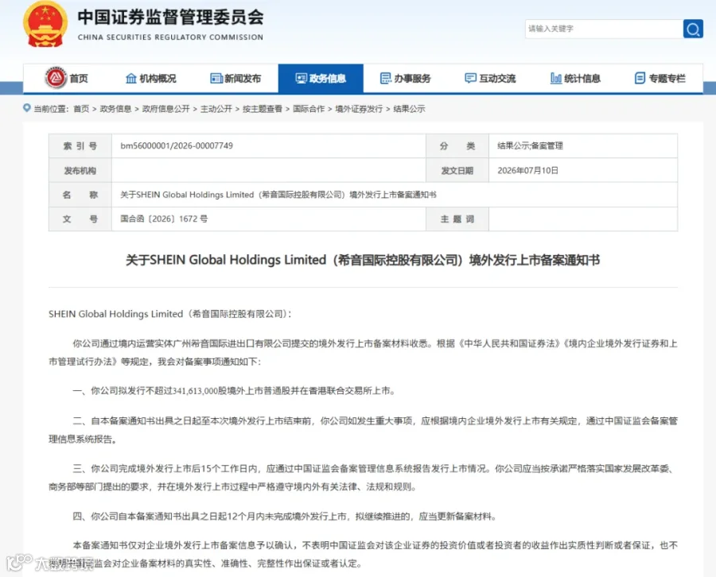Image resolution: width=716 pixels, height=577 pixels.
Task: Click the paragraph beginning 本备案通知书仅对企业
Action: (363, 554)
